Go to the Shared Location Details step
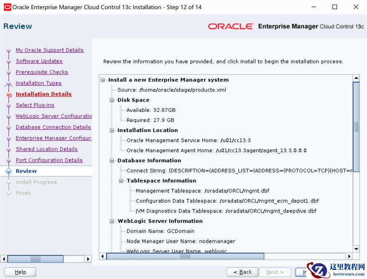367x279 pixels. [x=47, y=149]
